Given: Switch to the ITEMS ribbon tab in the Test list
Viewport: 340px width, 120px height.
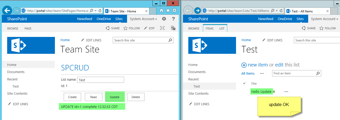Looking at the screenshot, I should [x=210, y=28].
